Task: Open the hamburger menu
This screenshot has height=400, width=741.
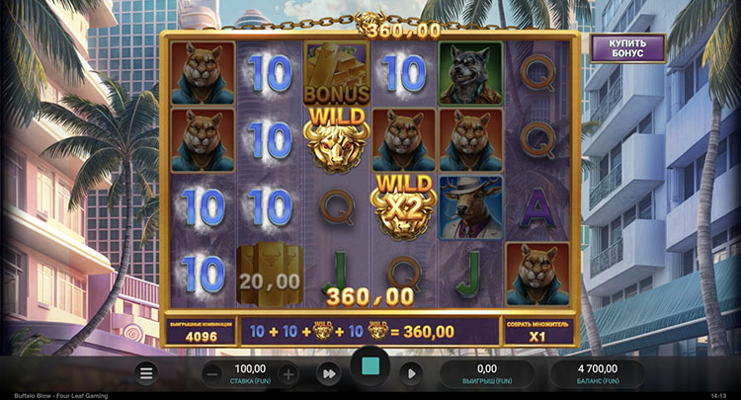Action: pos(146,373)
